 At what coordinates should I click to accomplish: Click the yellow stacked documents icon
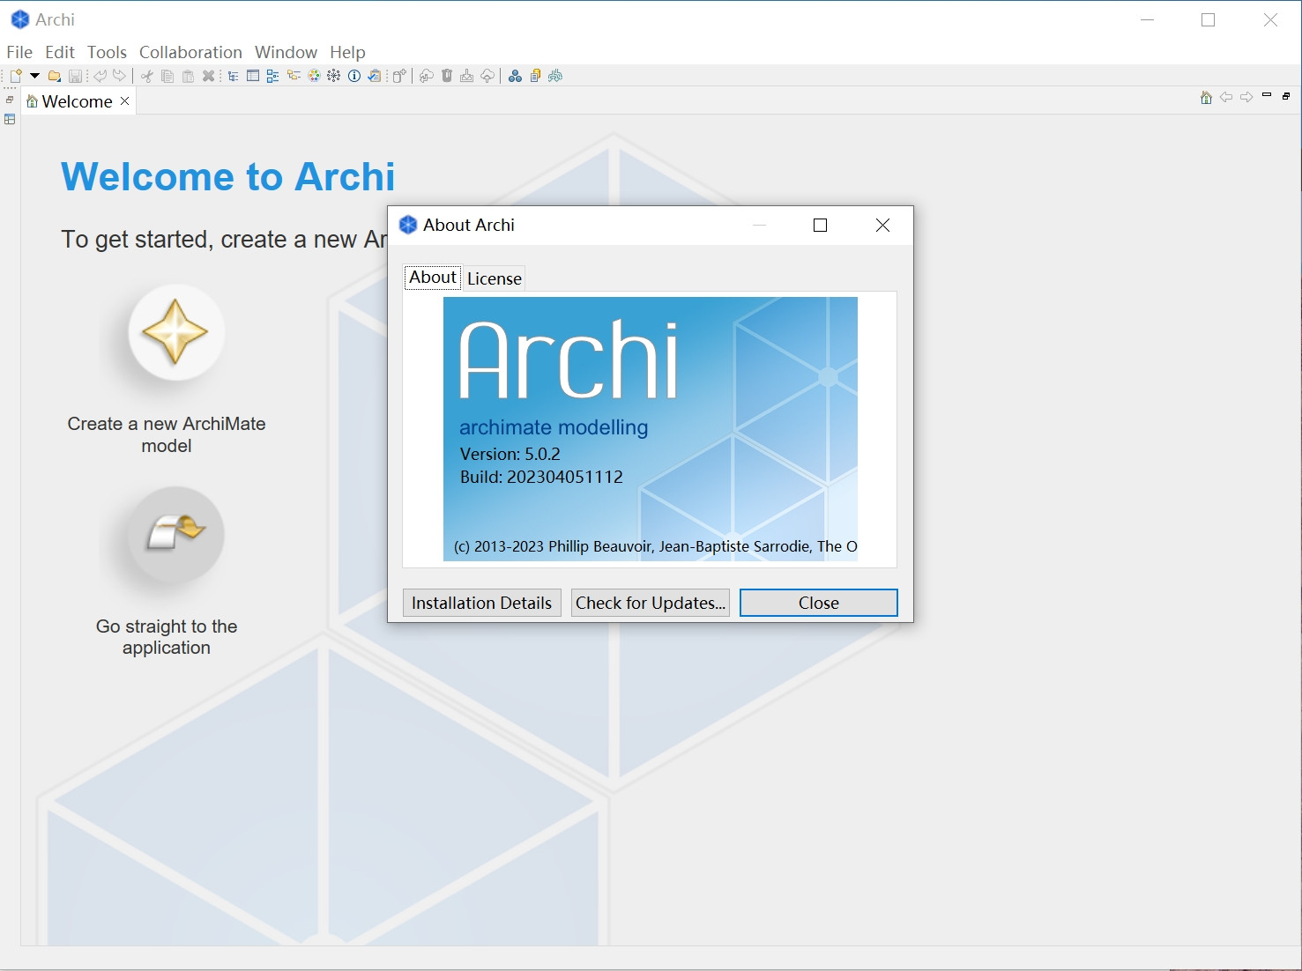pos(535,76)
